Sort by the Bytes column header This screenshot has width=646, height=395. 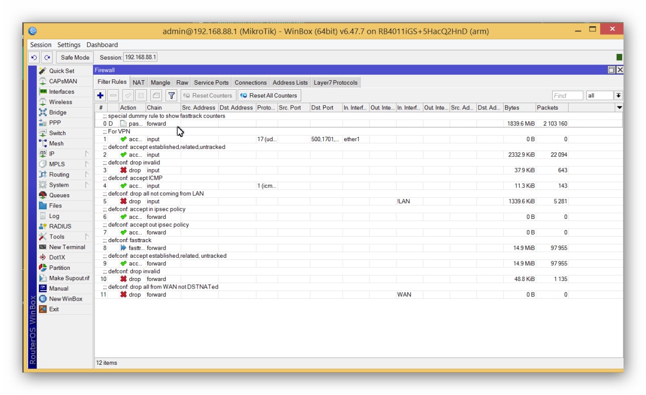click(x=519, y=107)
